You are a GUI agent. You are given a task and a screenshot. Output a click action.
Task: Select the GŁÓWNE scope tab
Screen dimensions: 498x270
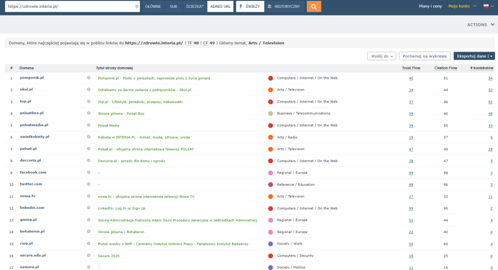[153, 6]
